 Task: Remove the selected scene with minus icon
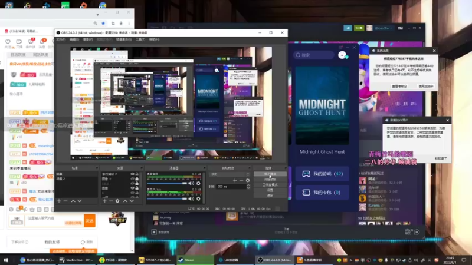(x=65, y=201)
